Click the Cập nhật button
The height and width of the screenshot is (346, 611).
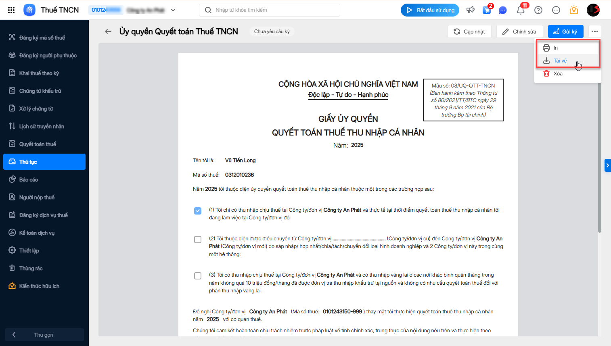[469, 31]
